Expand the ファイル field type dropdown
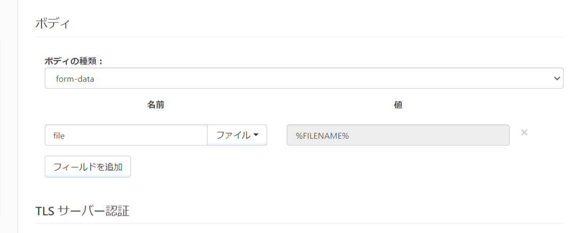 237,135
